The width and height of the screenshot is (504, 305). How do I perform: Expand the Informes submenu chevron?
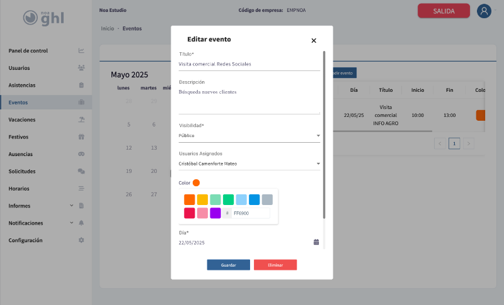(x=71, y=206)
